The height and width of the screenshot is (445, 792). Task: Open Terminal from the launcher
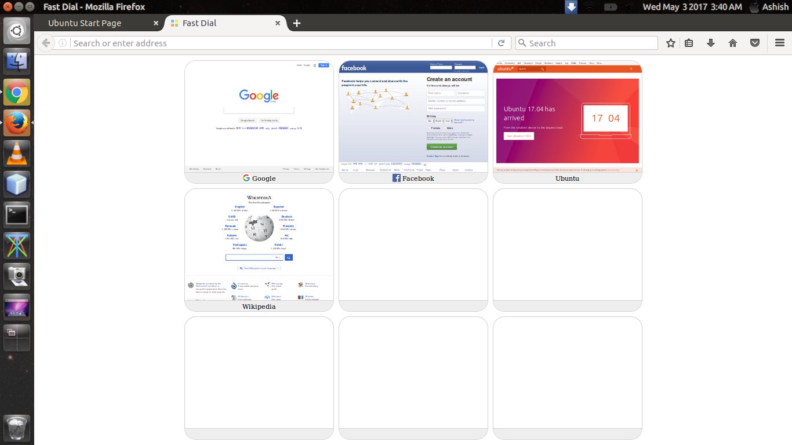[x=17, y=215]
